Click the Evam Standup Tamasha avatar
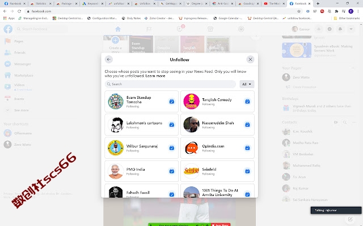The height and width of the screenshot is (226, 363). (116, 102)
